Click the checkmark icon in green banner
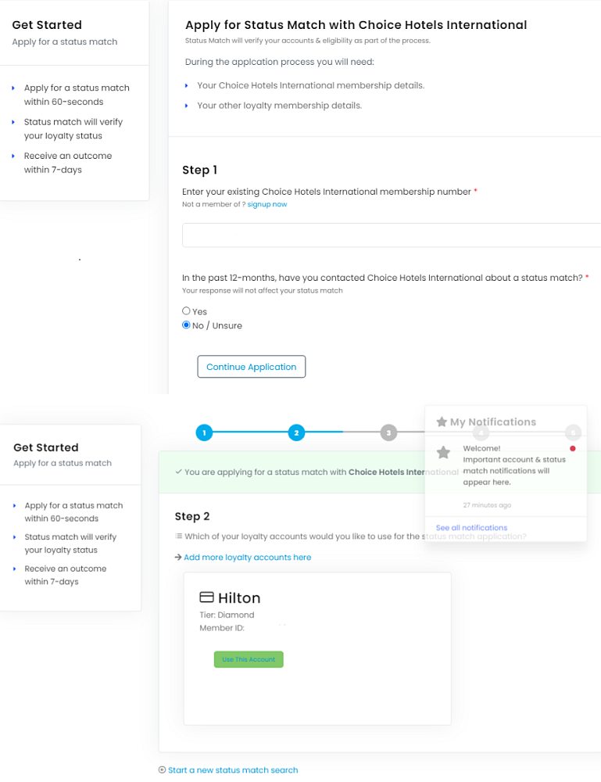 pyautogui.click(x=178, y=472)
